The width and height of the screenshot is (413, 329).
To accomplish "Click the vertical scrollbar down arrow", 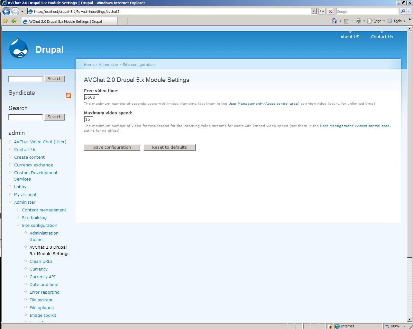I will tap(409, 319).
